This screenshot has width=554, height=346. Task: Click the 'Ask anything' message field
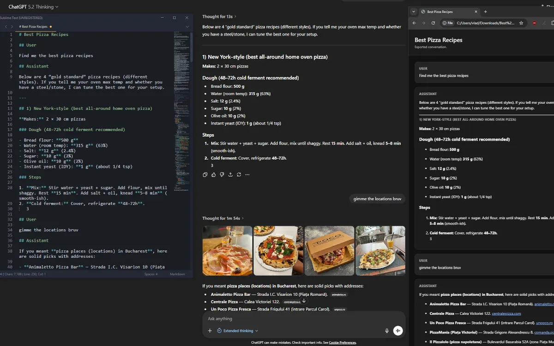coord(291,319)
